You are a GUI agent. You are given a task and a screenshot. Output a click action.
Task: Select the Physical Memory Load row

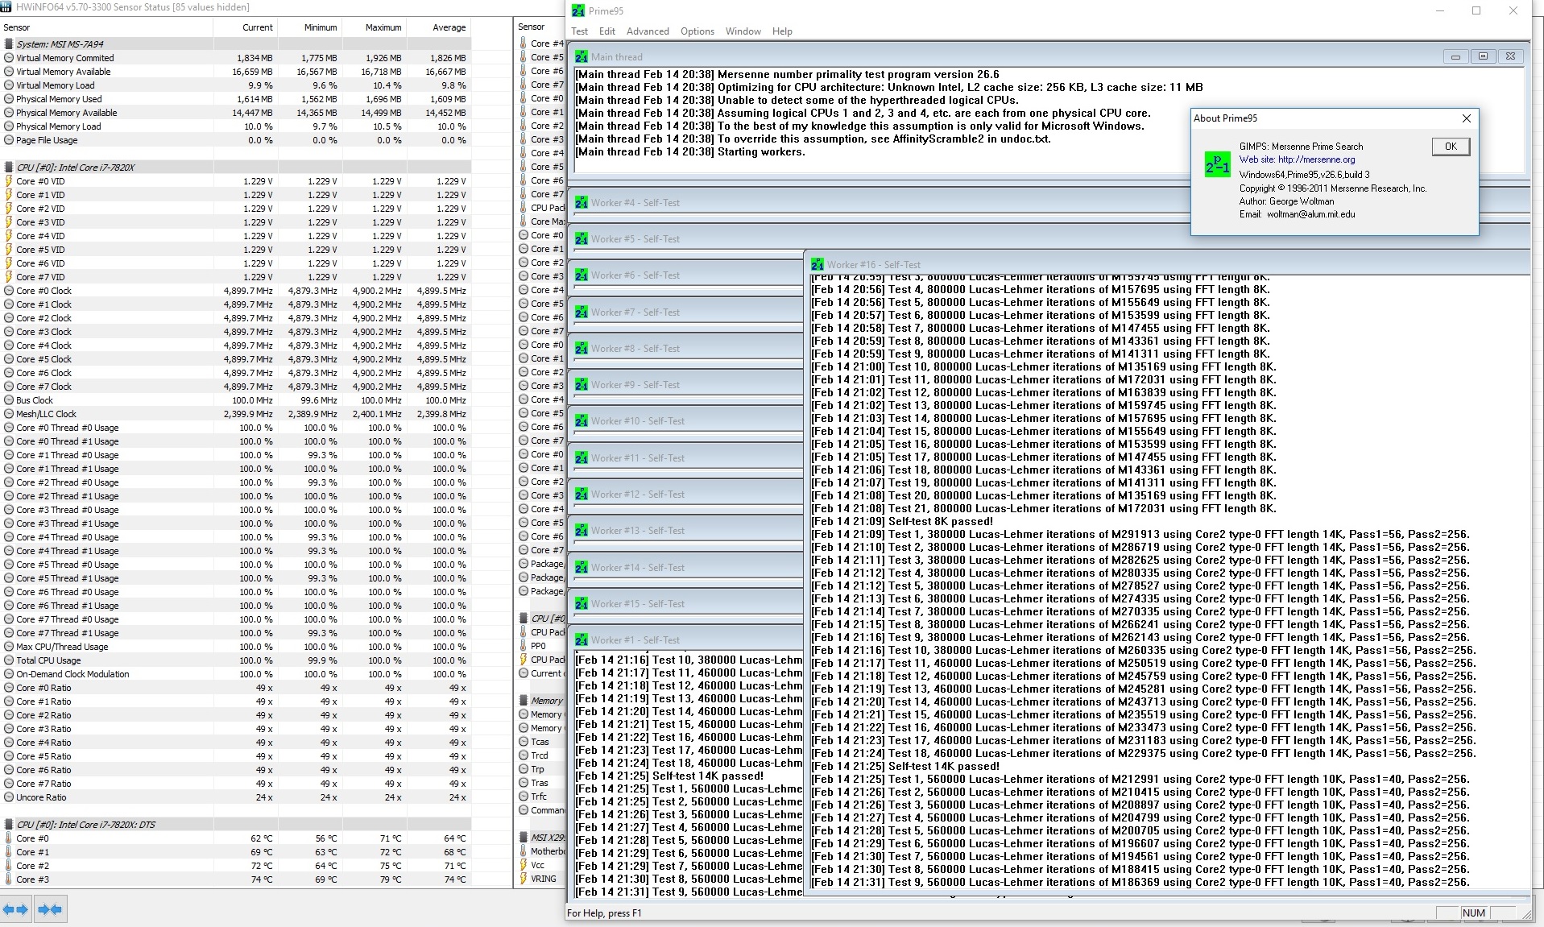(x=236, y=126)
